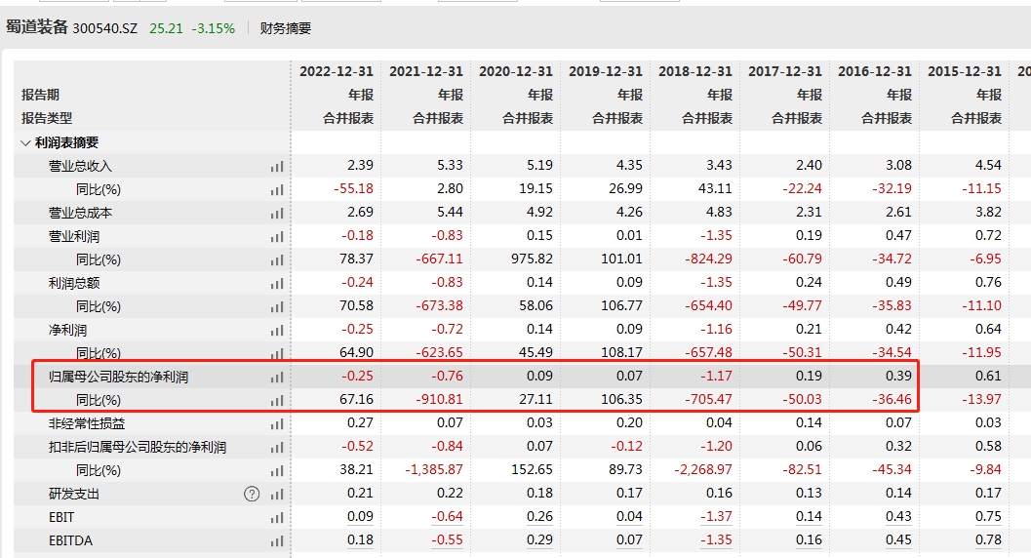Collapse the 利润表摘要 section
This screenshot has width=1031, height=558.
tap(25, 142)
